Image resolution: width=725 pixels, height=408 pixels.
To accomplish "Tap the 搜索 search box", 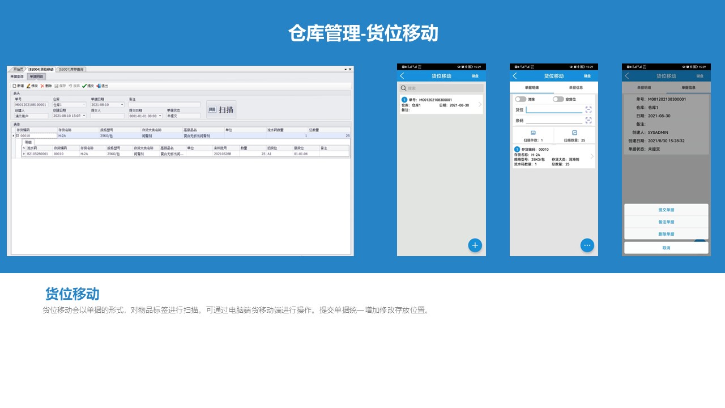I will (441, 88).
